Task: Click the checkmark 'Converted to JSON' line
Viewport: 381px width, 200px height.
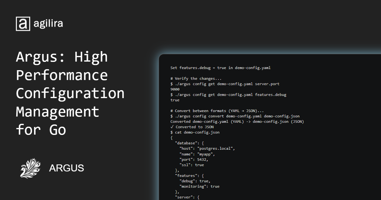Action: 192,127
